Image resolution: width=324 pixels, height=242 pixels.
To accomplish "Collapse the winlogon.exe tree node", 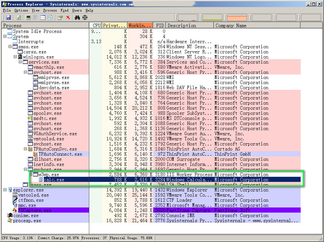I will pos(15,57).
